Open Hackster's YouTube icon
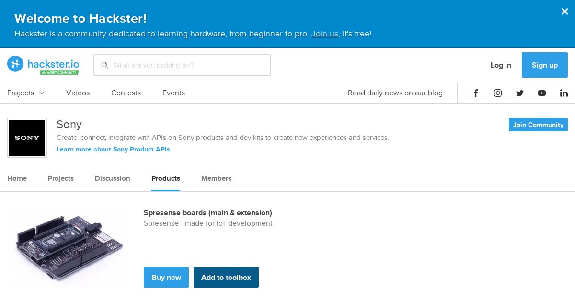The height and width of the screenshot is (302, 575). click(x=542, y=93)
